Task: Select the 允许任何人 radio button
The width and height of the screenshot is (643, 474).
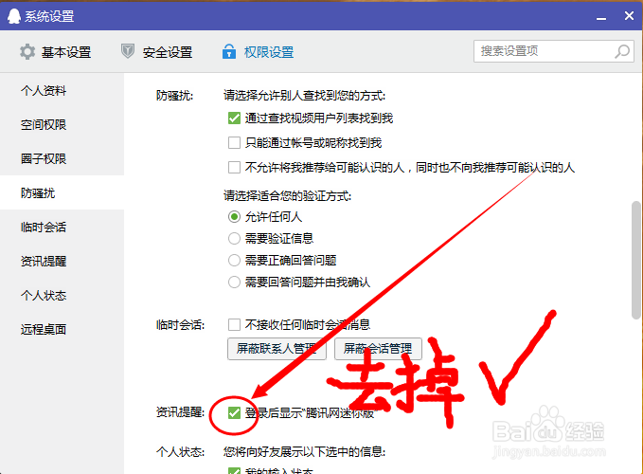Action: coord(234,217)
